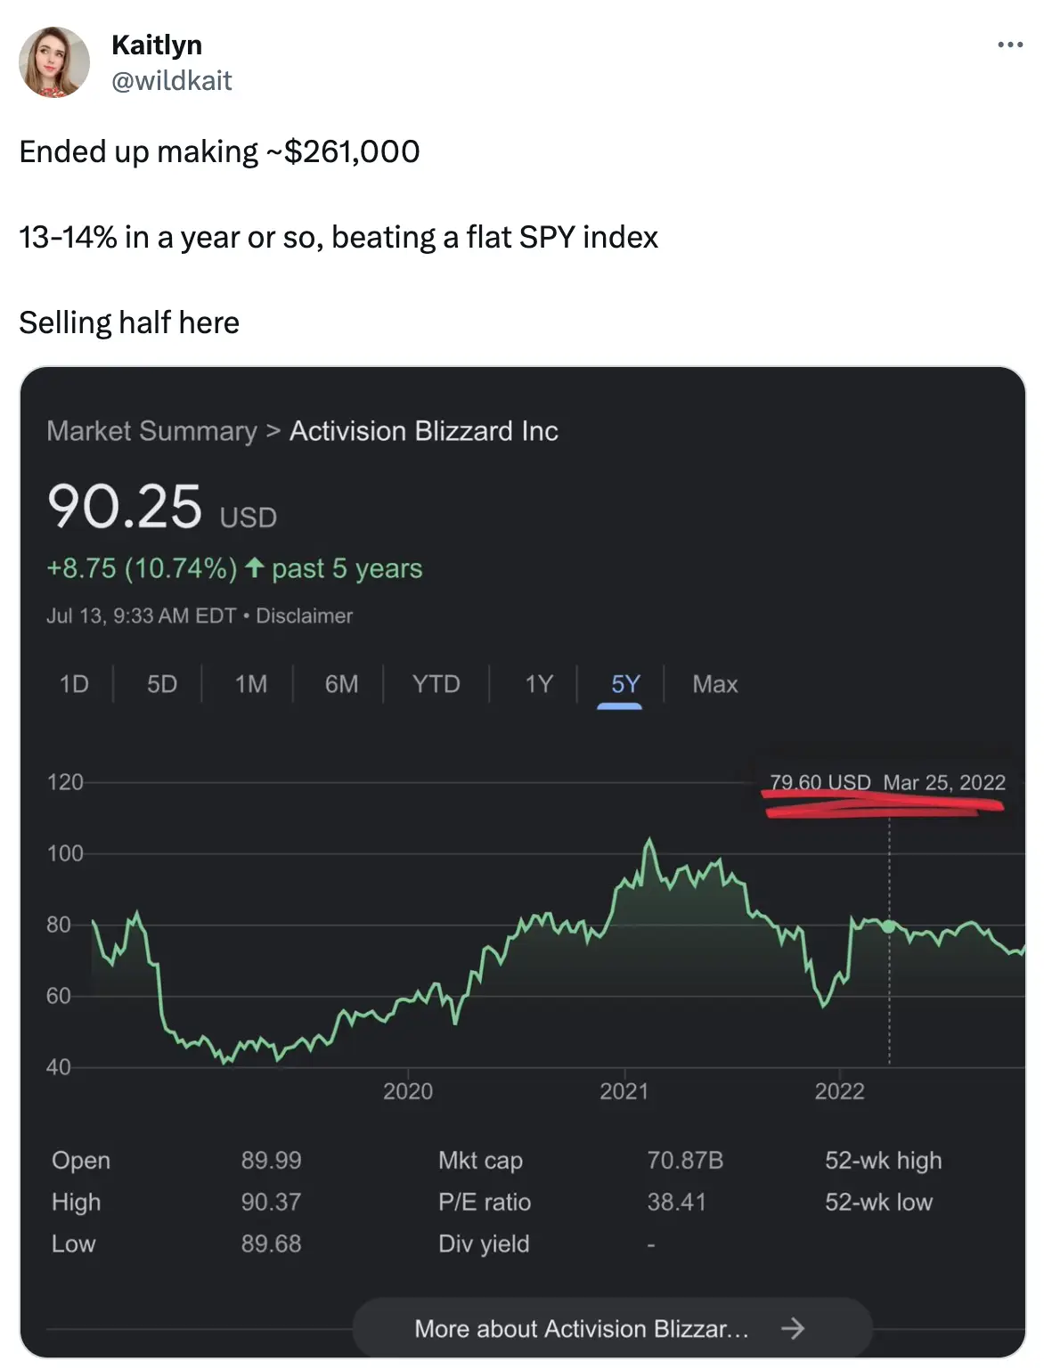The height and width of the screenshot is (1370, 1044).
Task: Select the active 5Y range tab
Action: coord(625,684)
